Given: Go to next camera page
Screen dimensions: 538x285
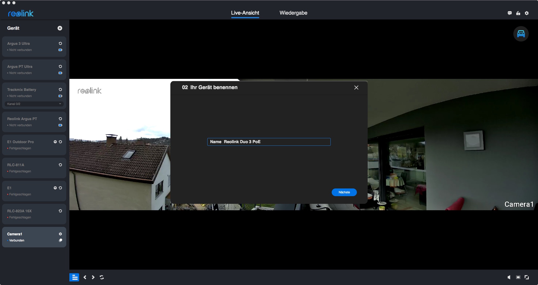Looking at the screenshot, I should coord(93,277).
